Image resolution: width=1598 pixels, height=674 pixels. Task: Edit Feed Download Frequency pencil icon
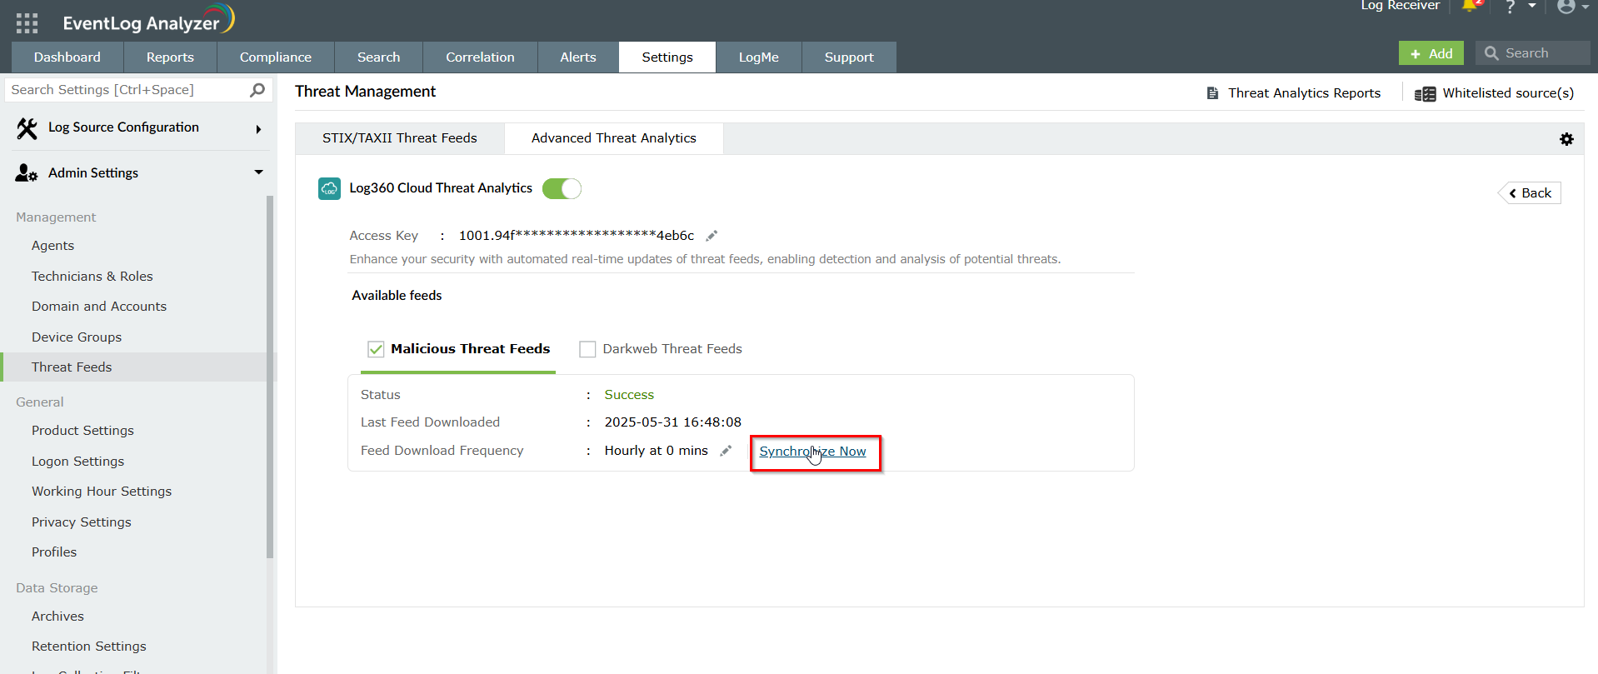[726, 451]
